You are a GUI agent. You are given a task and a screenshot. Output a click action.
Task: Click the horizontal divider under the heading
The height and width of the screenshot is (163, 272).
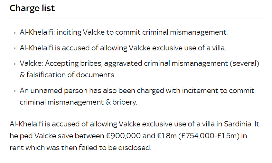coord(136,19)
